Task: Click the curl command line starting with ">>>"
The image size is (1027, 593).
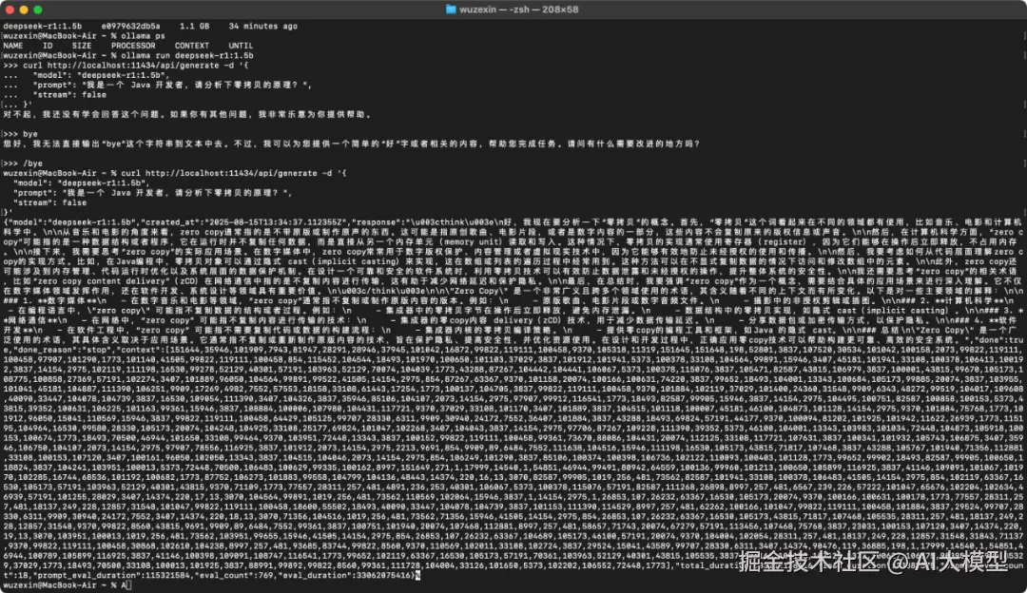Action: coord(126,66)
